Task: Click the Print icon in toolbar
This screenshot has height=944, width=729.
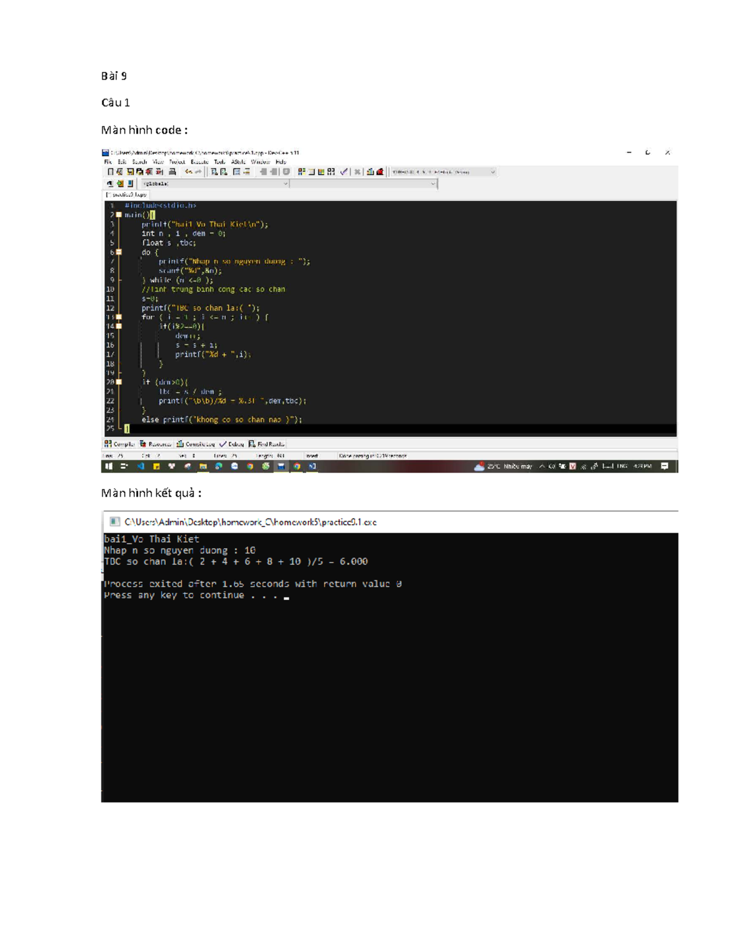Action: (x=172, y=172)
